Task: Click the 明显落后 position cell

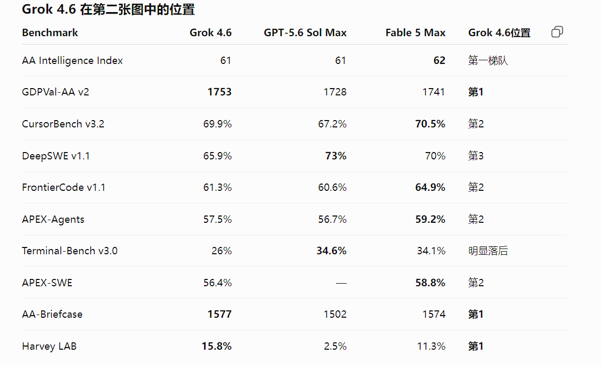Action: tap(488, 251)
